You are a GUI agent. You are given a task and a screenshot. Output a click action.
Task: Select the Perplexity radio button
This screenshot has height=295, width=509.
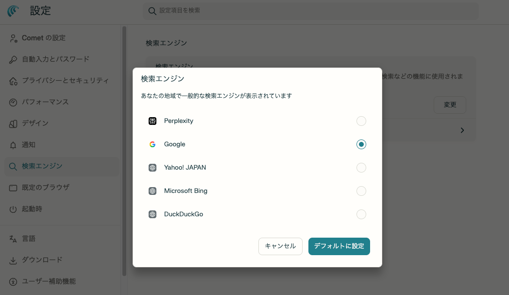[x=361, y=121]
